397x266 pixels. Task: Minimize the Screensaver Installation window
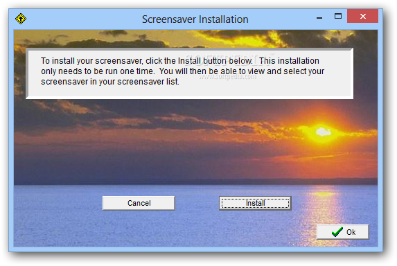(x=319, y=18)
